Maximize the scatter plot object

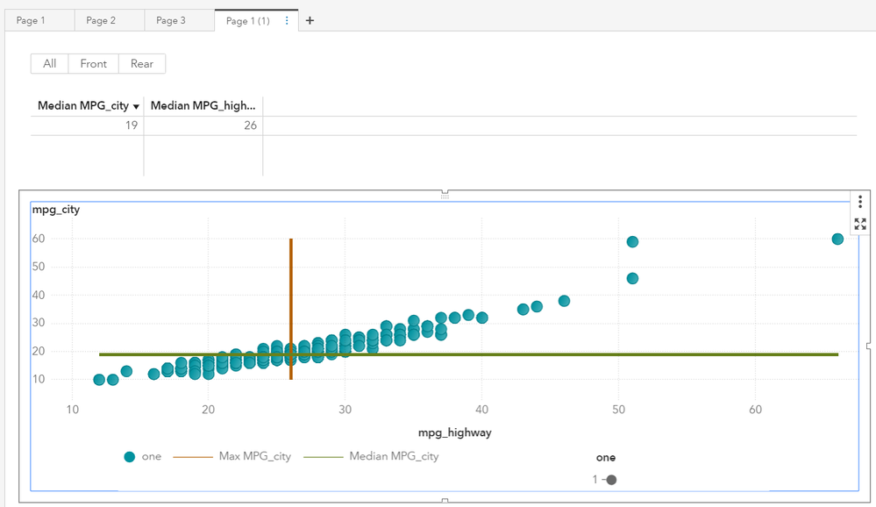860,224
